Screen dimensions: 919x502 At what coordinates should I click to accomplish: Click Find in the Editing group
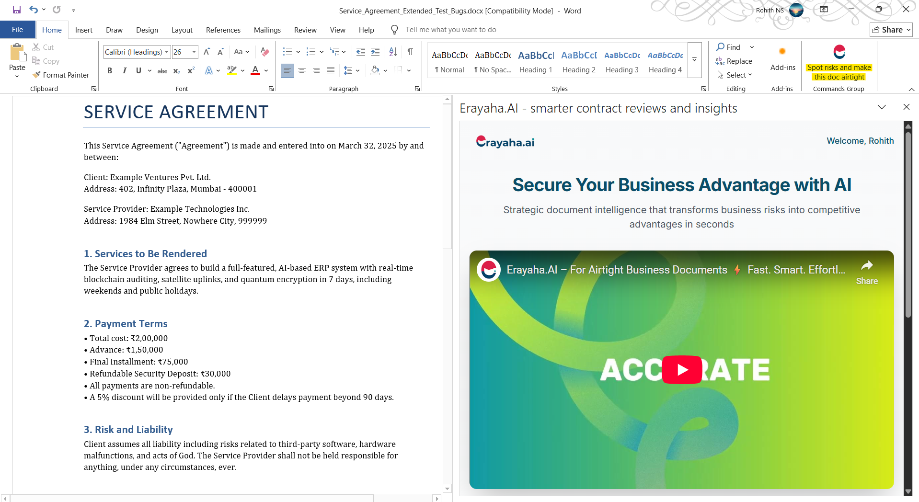coord(729,47)
